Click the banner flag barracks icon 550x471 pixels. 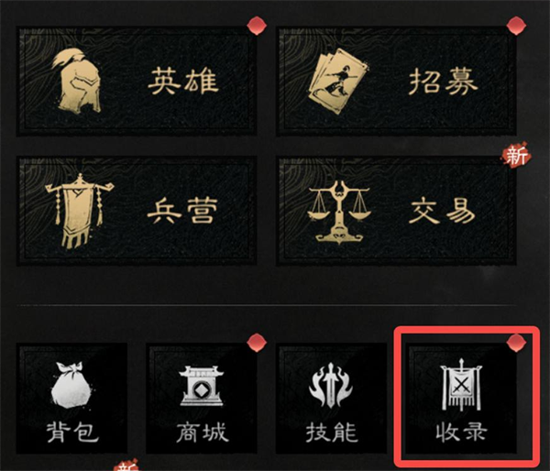coord(79,211)
